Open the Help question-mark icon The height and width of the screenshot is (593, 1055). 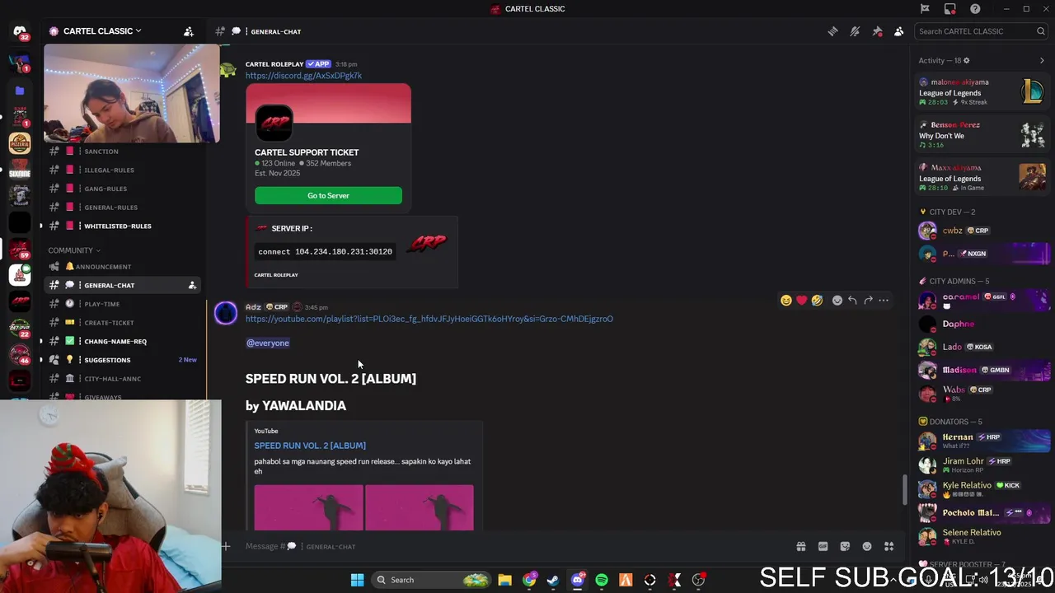(x=975, y=9)
